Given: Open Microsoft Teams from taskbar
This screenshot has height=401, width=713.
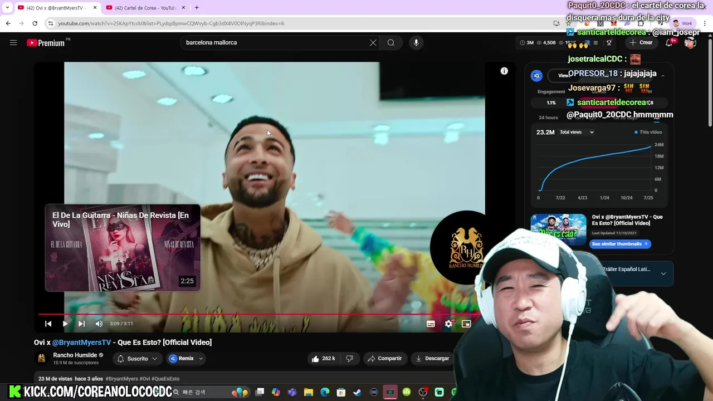Looking at the screenshot, I should (292, 393).
